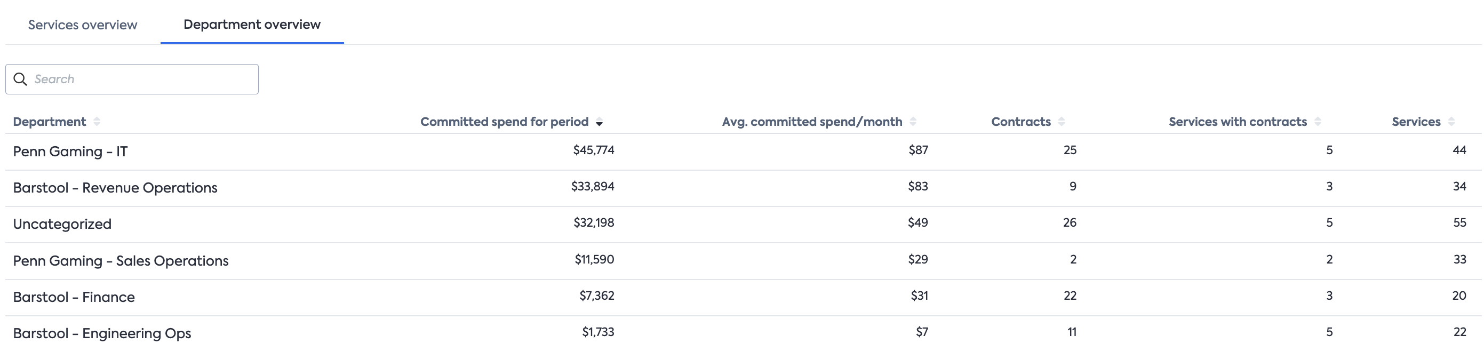Click the Department column header label
Image resolution: width=1484 pixels, height=351 pixels.
pos(50,122)
